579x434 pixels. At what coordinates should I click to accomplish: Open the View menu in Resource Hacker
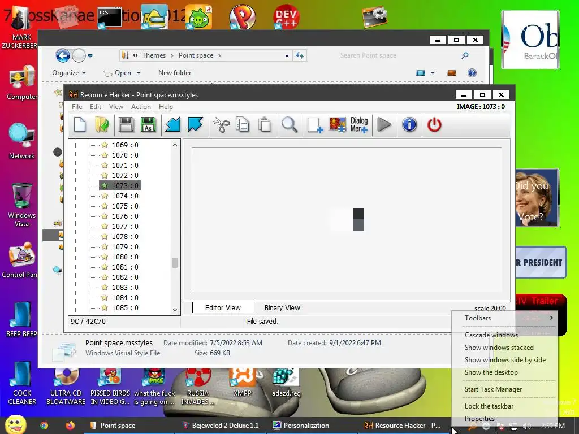(116, 107)
